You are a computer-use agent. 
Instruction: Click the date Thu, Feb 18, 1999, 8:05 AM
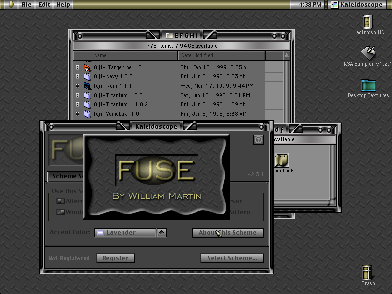(x=216, y=67)
